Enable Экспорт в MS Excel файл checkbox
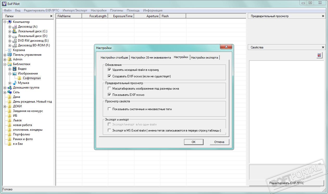Viewport: 328px width, 194px height. coord(109,130)
